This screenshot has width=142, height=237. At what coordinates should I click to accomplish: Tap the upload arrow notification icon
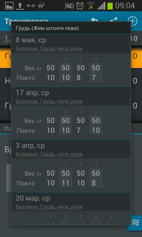pyautogui.click(x=20, y=6)
